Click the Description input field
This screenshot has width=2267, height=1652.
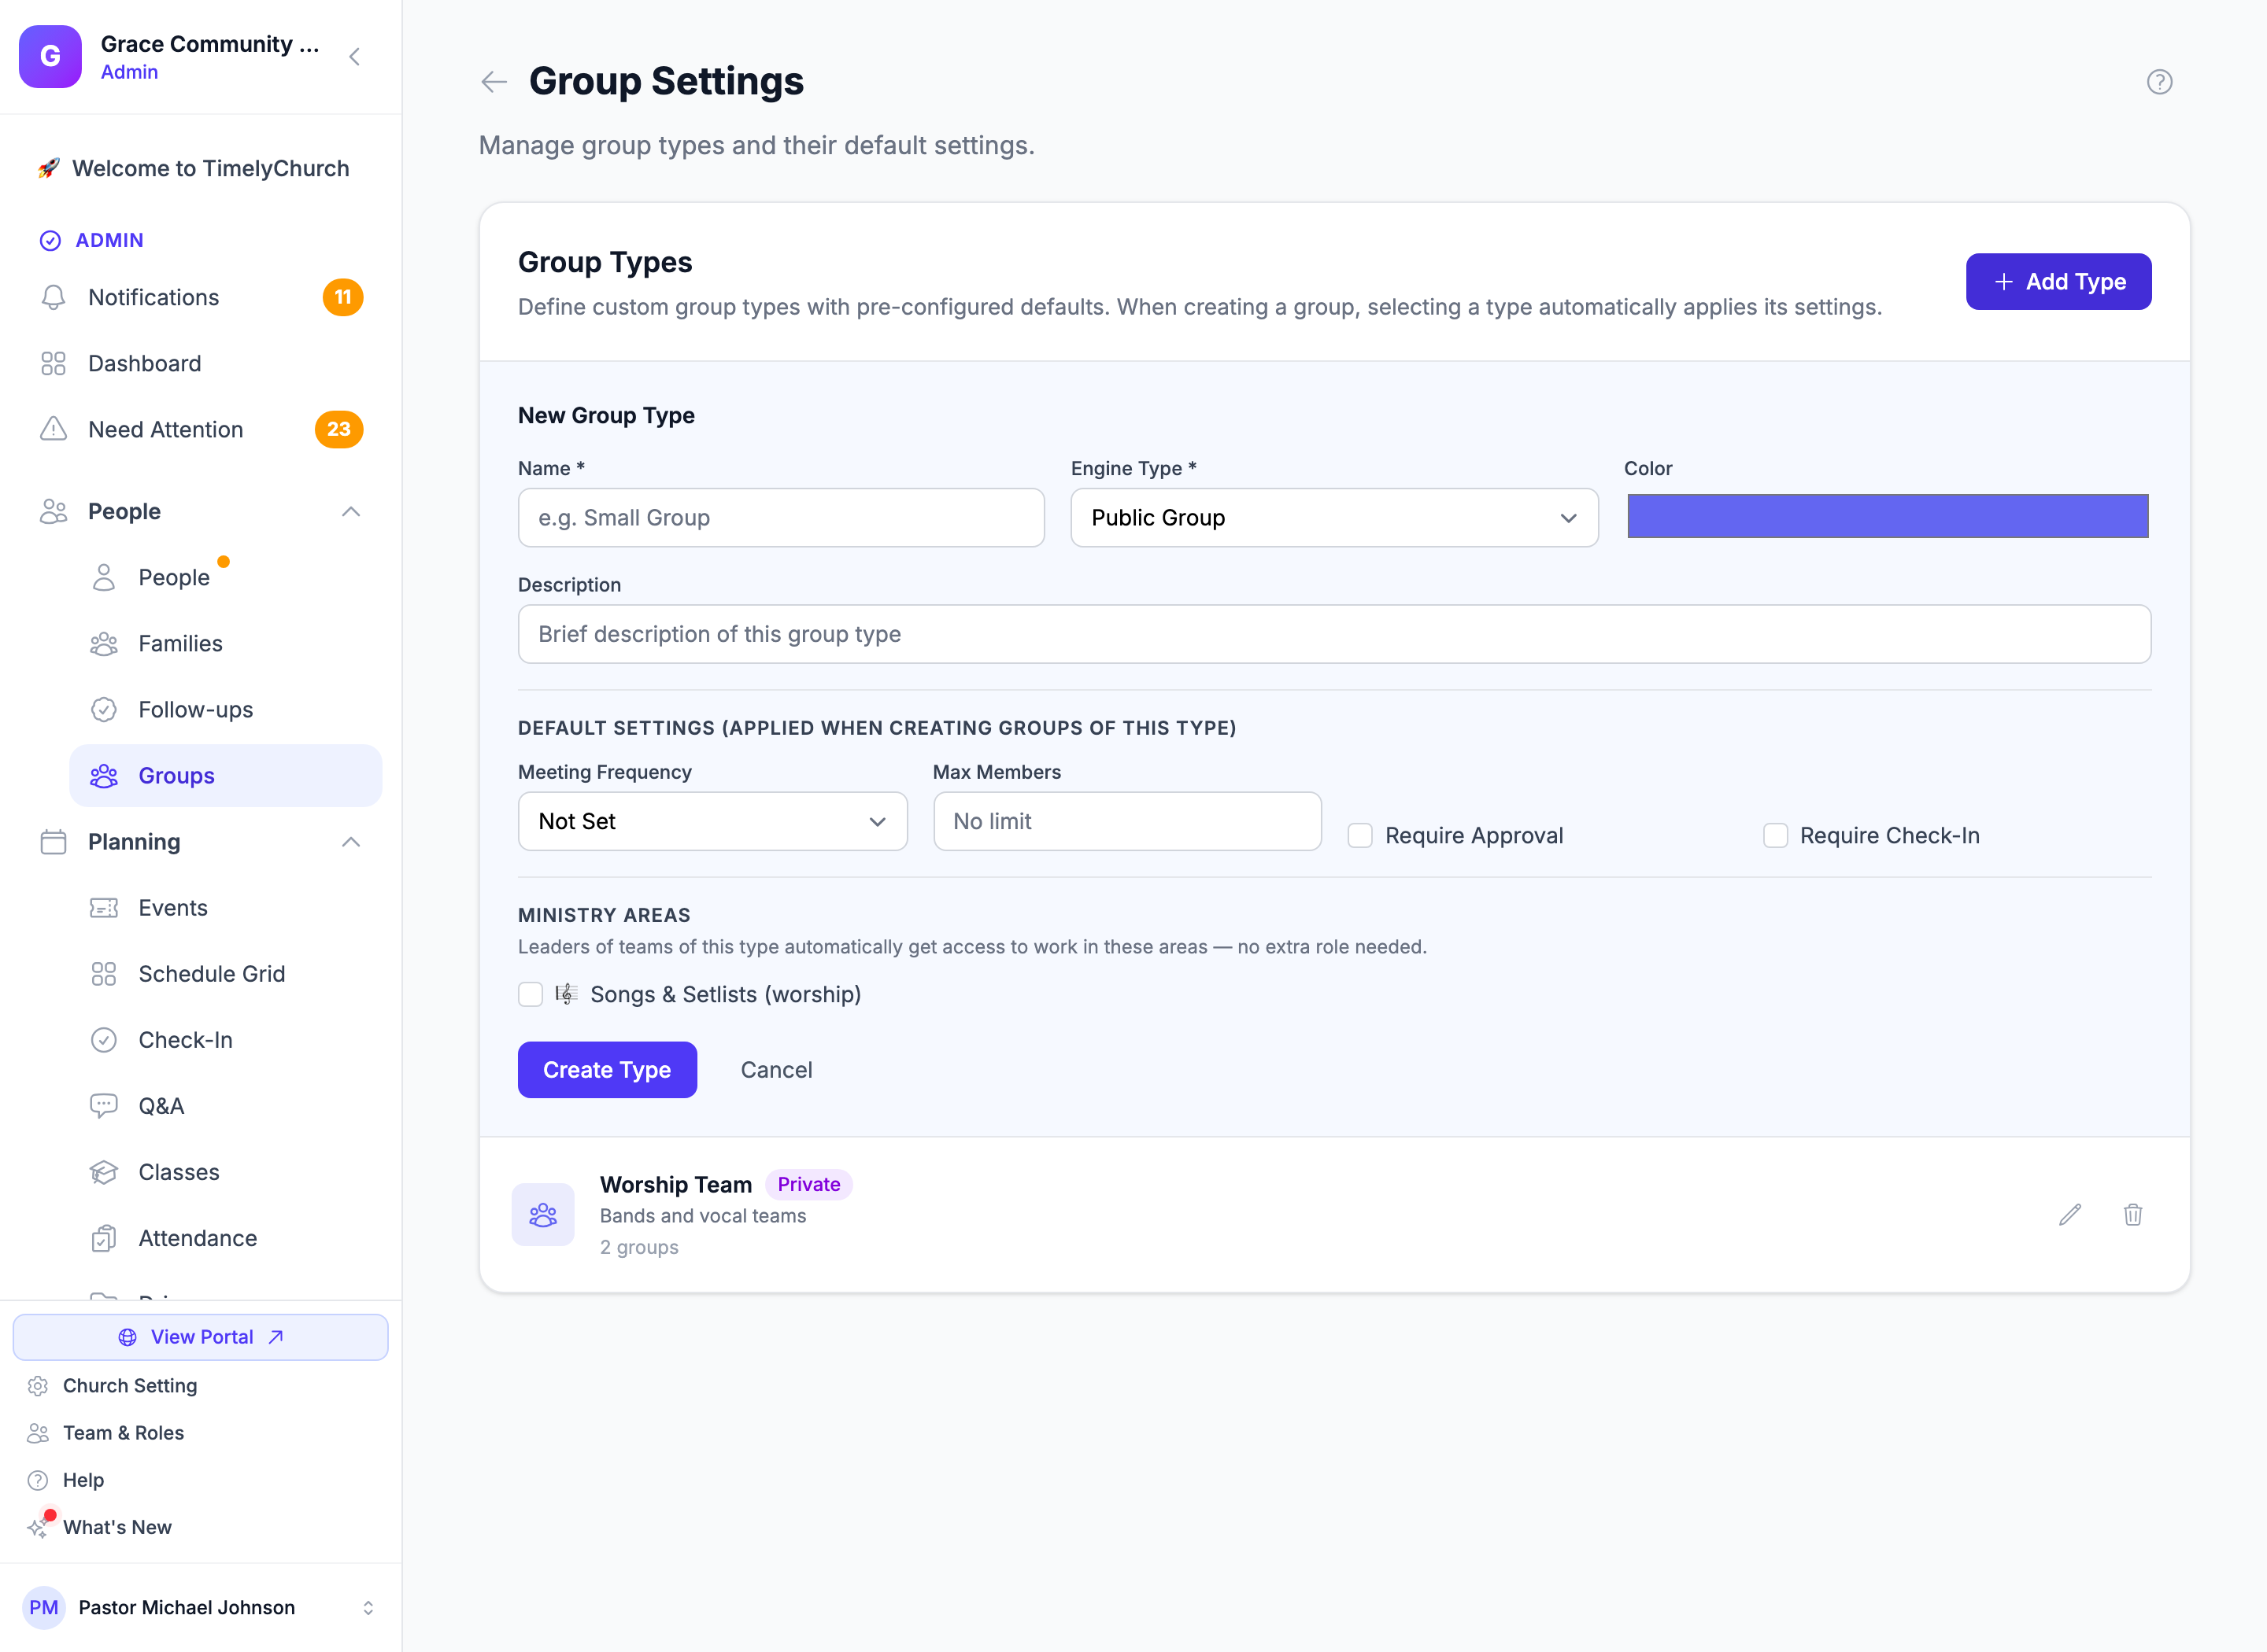(1333, 634)
